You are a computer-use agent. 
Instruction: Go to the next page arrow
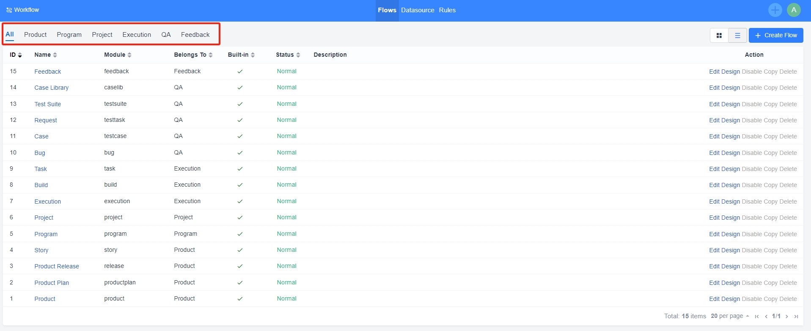pos(787,316)
